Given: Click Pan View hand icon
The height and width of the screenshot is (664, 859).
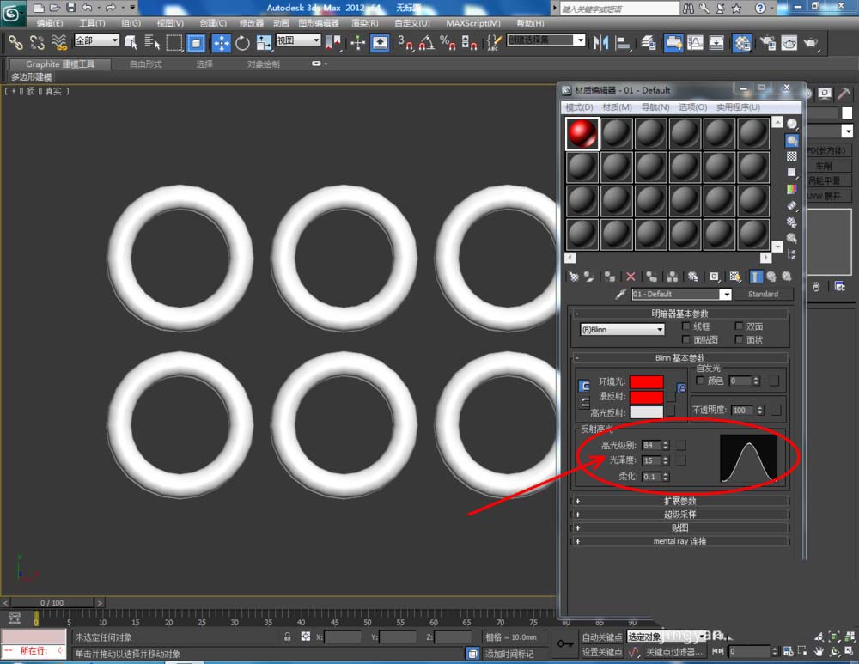Looking at the screenshot, I should click(x=819, y=651).
